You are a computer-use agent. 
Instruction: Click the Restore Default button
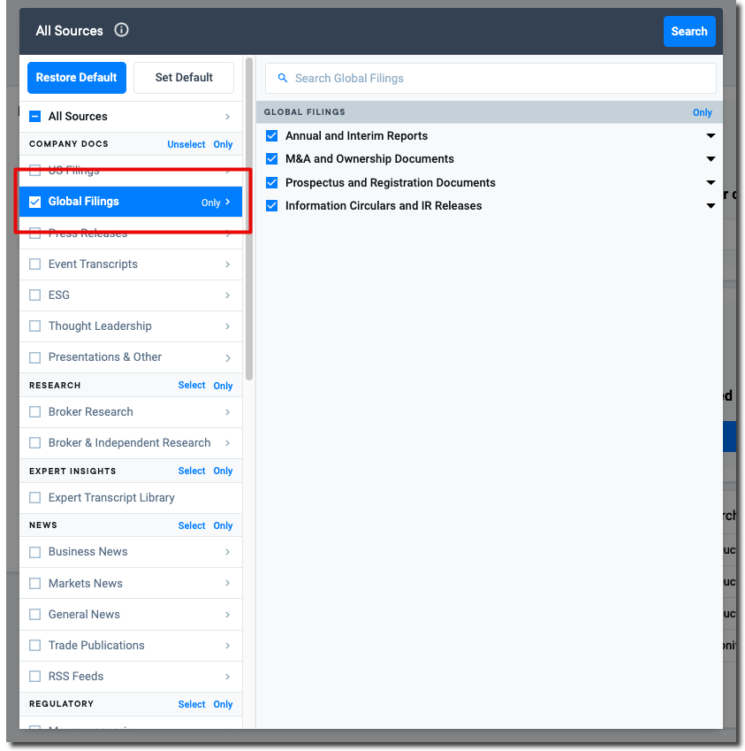tap(77, 78)
